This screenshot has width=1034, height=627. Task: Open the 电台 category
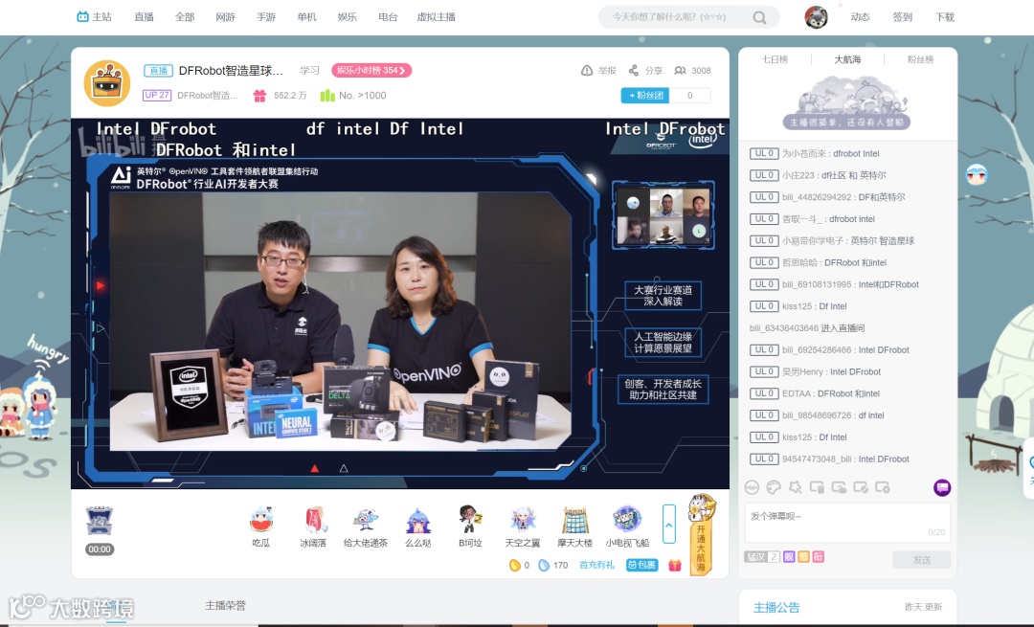[x=388, y=17]
